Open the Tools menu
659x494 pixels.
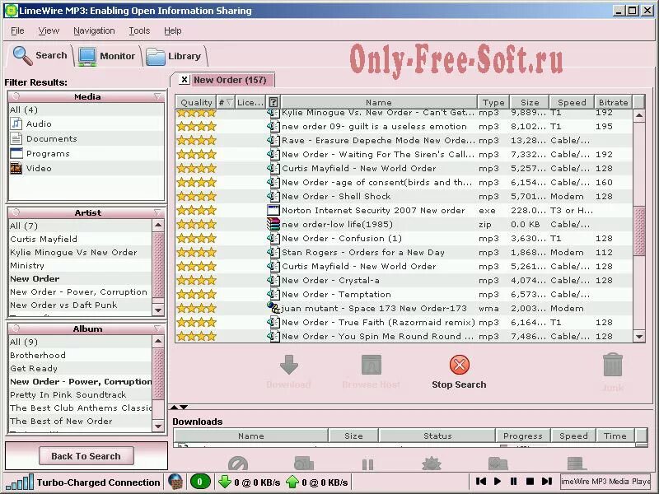(x=139, y=30)
